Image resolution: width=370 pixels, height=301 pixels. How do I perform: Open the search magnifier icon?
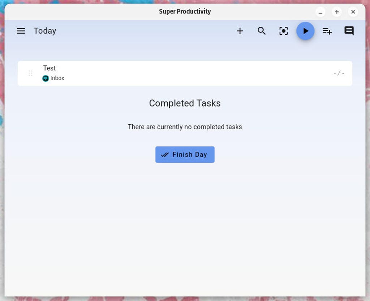[x=262, y=31]
